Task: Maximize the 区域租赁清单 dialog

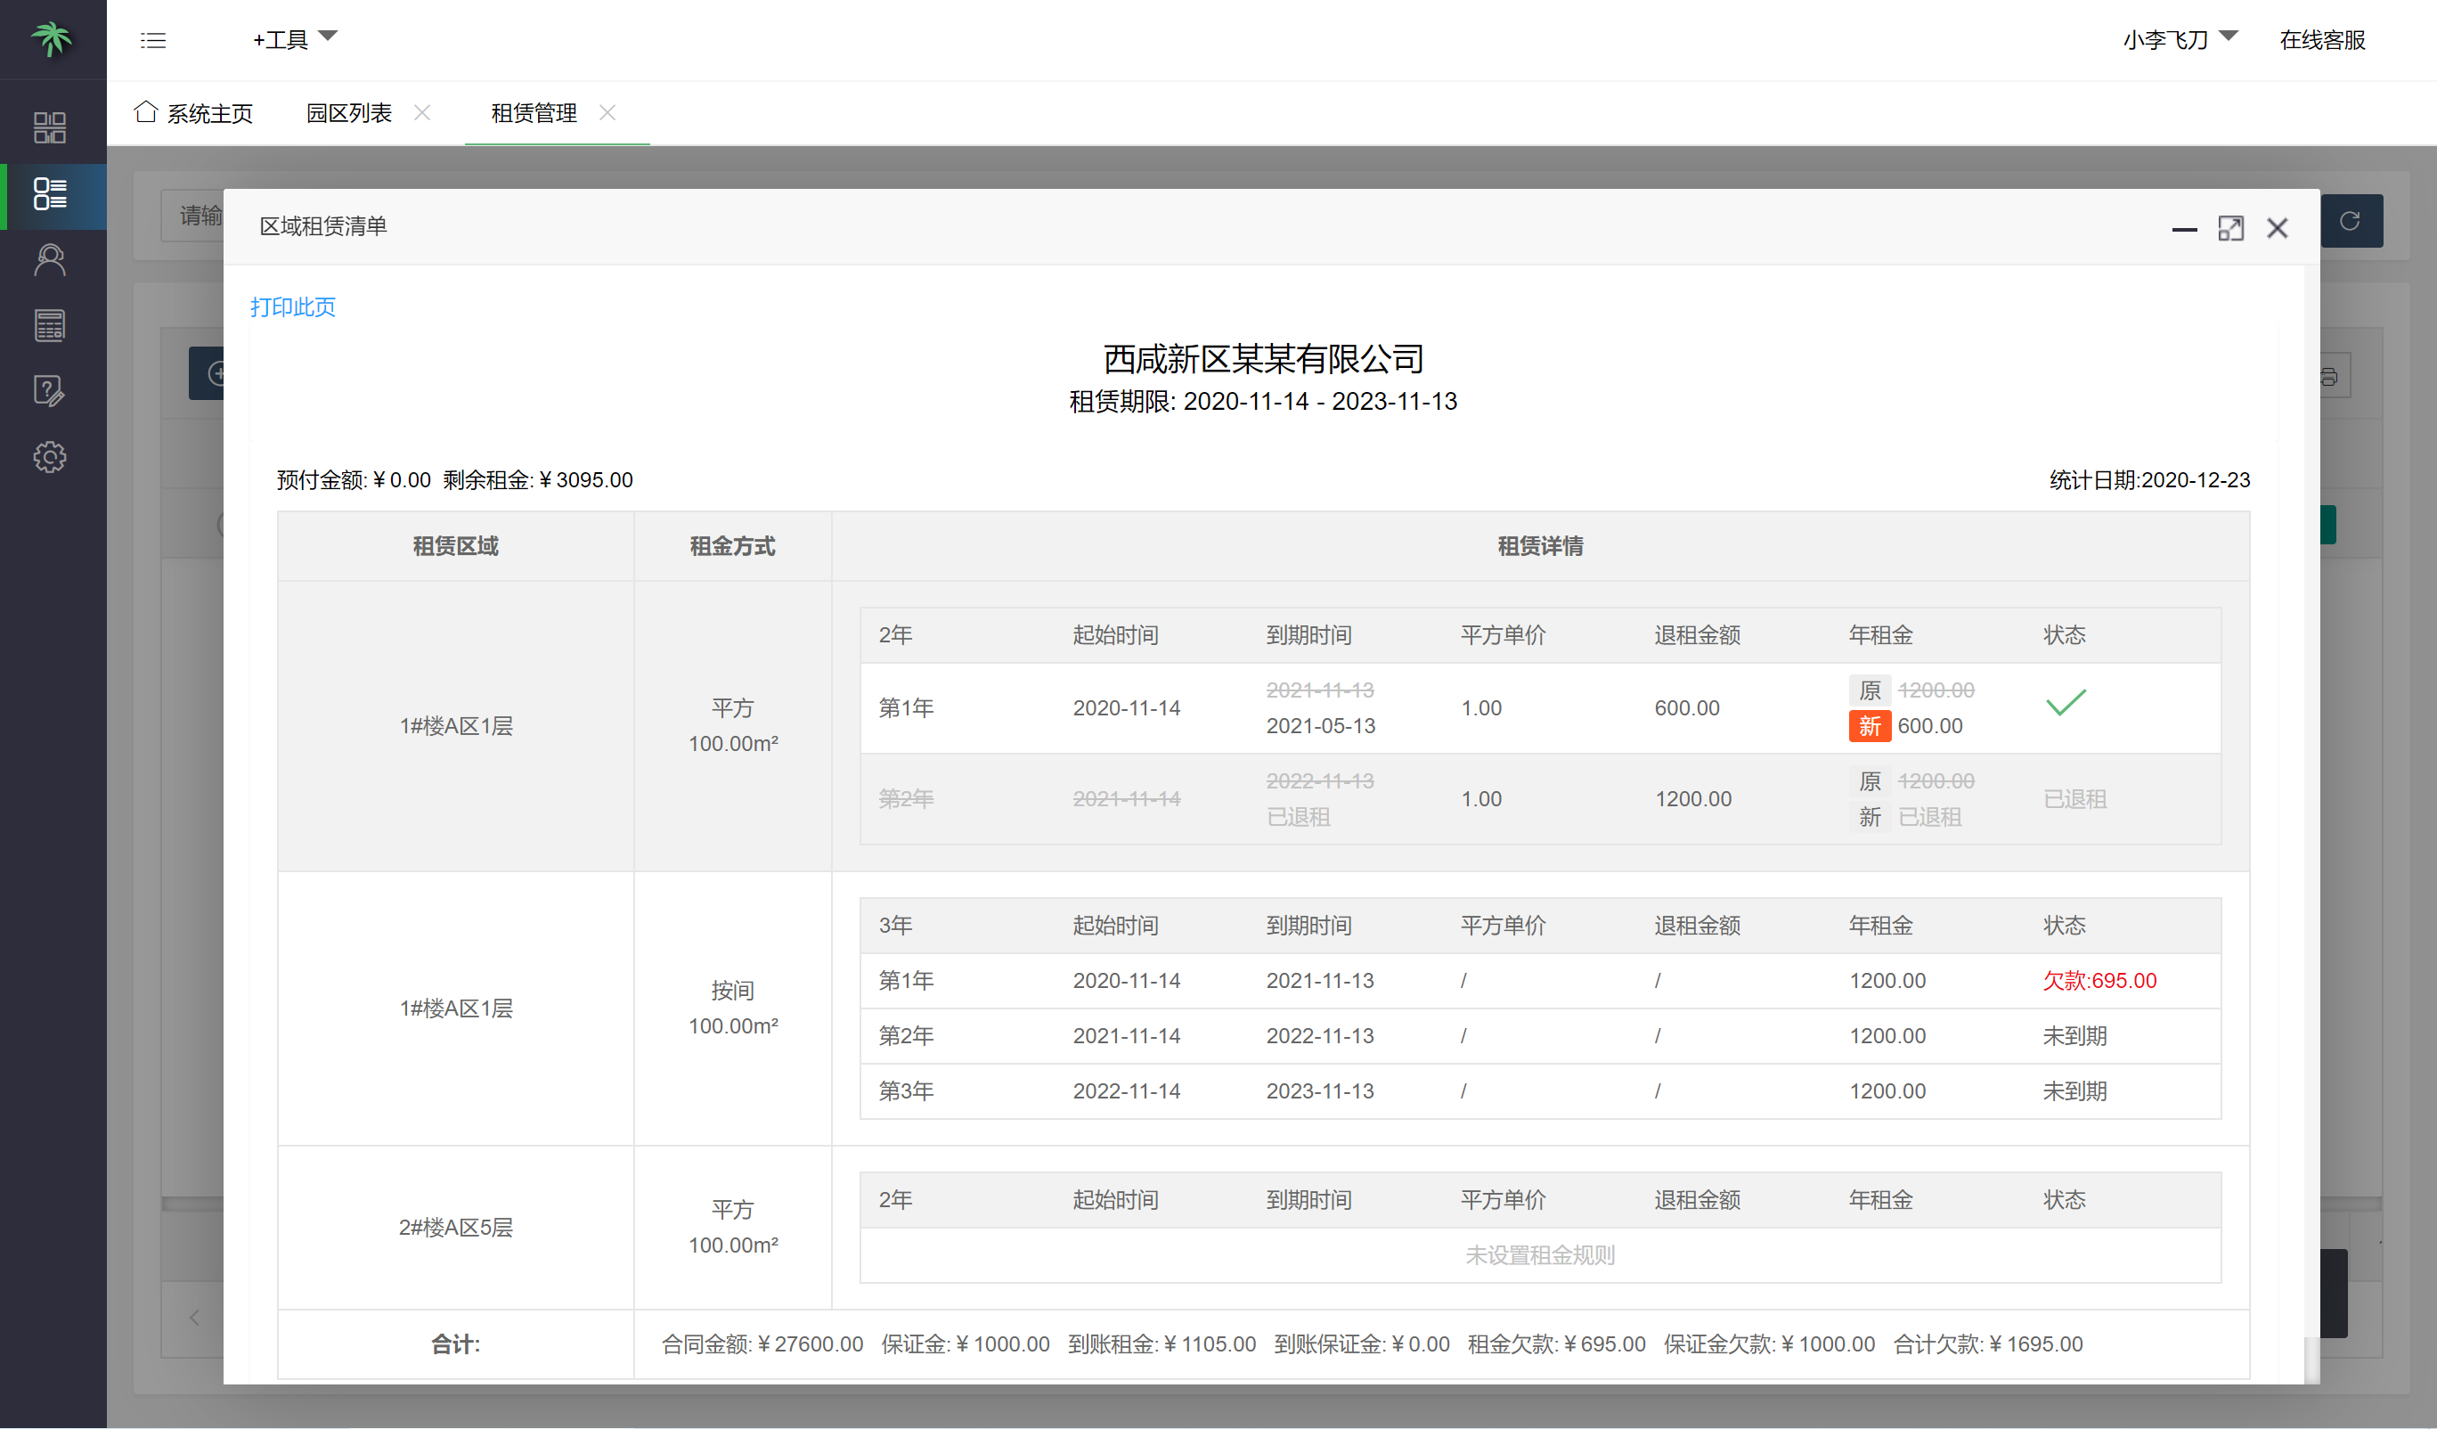Action: [2231, 228]
